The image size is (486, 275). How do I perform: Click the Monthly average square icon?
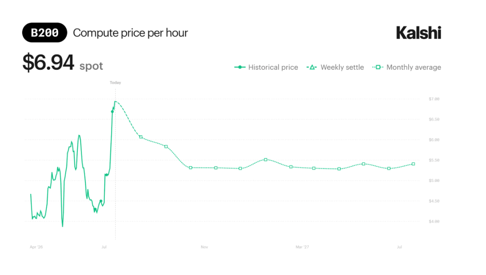[x=378, y=67]
